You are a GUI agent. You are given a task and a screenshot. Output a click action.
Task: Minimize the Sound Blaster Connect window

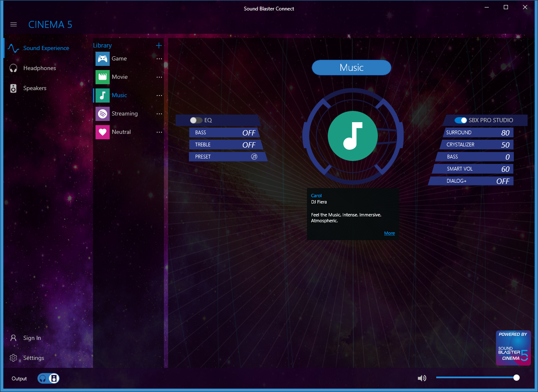[487, 7]
